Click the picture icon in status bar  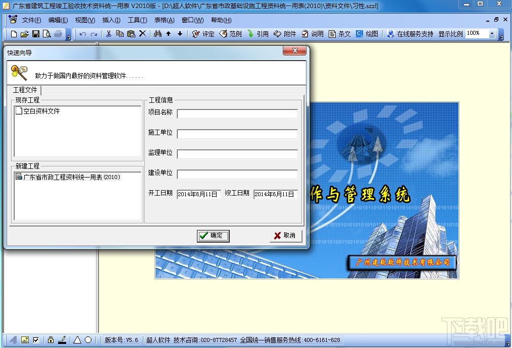coord(25,340)
